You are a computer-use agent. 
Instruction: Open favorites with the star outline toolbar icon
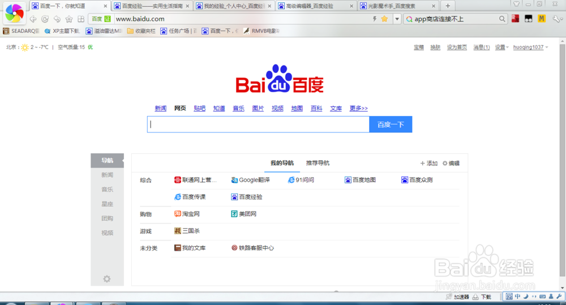tap(69, 19)
